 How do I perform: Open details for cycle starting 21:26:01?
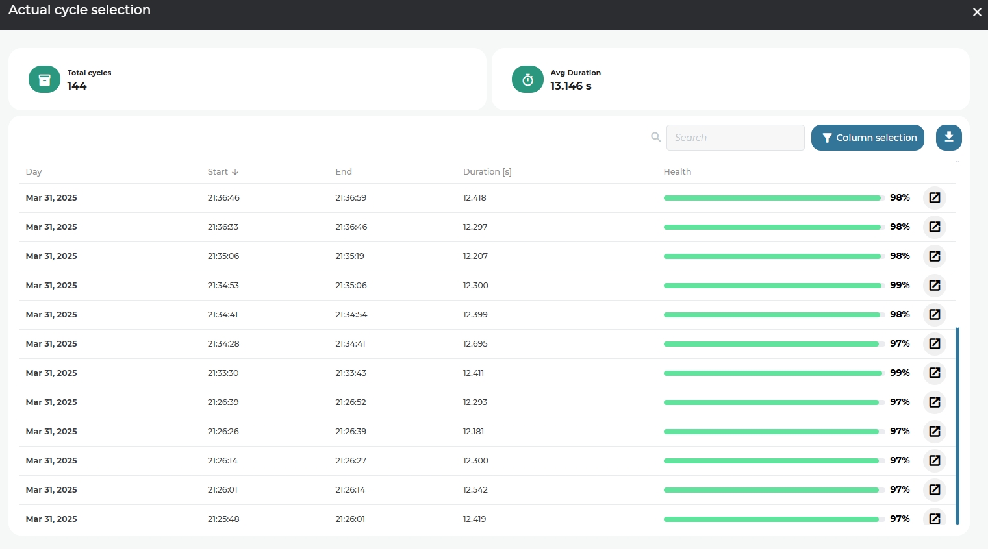pos(934,490)
